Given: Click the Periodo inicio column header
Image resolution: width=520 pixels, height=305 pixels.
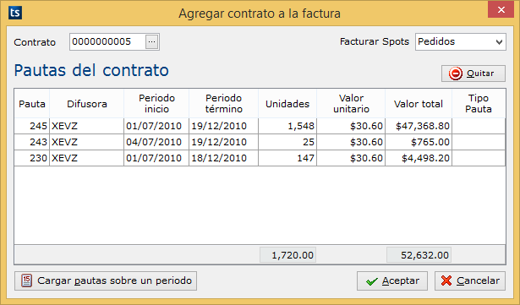Looking at the screenshot, I should (x=156, y=104).
